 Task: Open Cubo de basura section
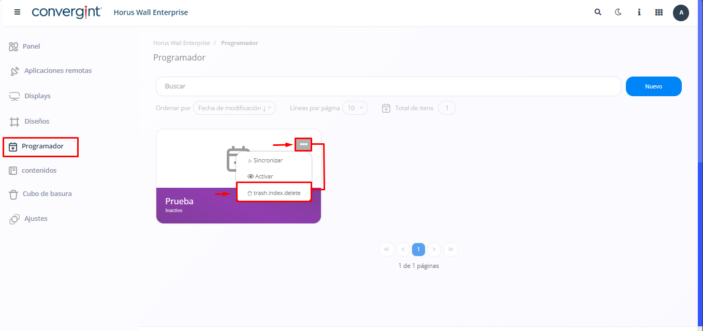[47, 194]
